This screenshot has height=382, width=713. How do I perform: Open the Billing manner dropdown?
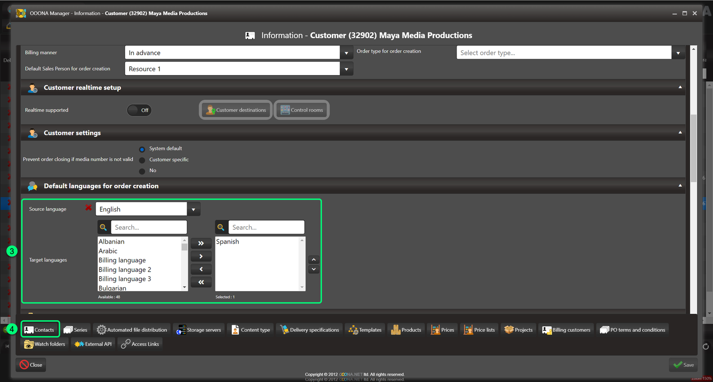click(346, 53)
